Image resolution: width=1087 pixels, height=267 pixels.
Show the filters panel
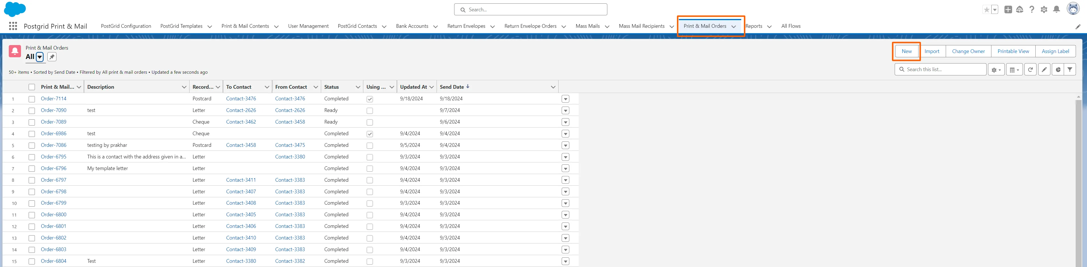1070,70
